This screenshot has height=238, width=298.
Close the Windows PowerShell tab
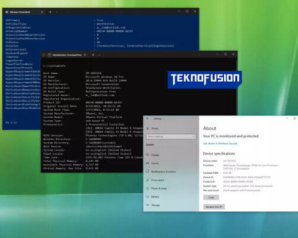coord(42,12)
